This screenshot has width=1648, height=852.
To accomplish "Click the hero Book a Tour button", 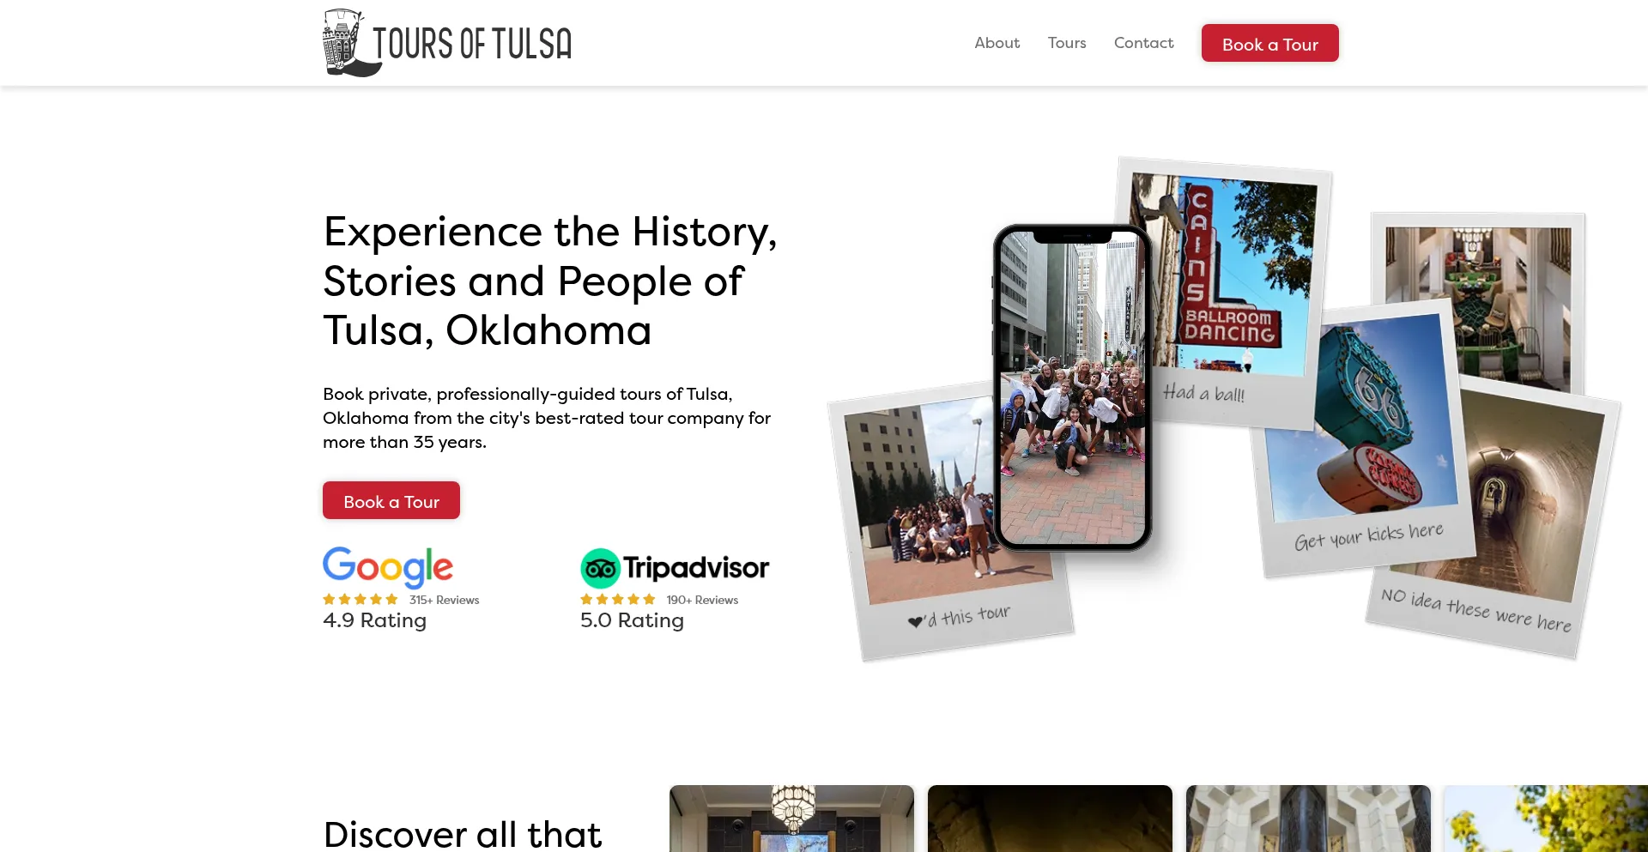I will coord(391,500).
